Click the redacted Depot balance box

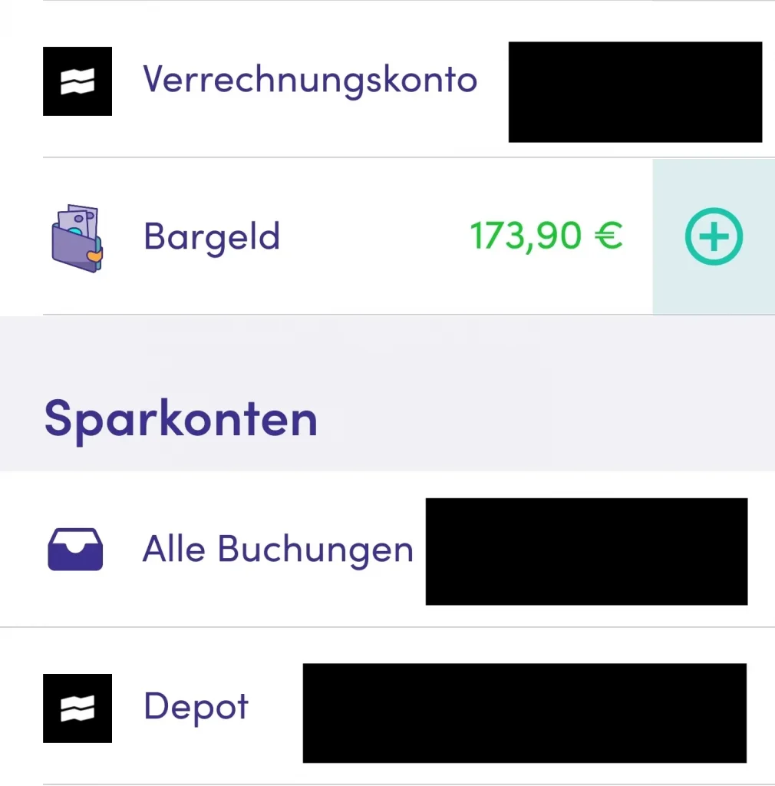click(x=524, y=712)
